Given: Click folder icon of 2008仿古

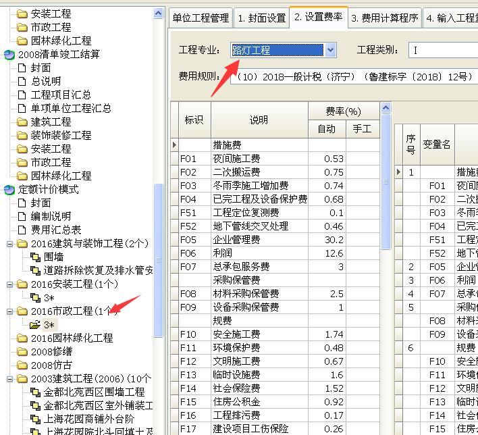Looking at the screenshot, I should pyautogui.click(x=22, y=365).
